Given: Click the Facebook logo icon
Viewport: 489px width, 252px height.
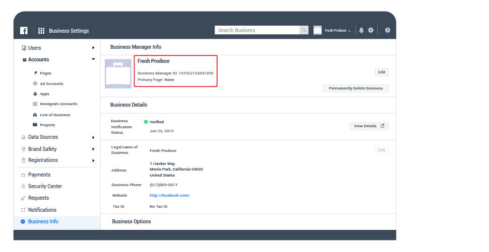Looking at the screenshot, I should click(x=24, y=31).
